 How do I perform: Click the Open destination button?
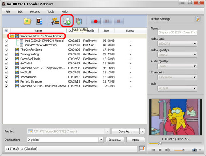tap(136, 140)
